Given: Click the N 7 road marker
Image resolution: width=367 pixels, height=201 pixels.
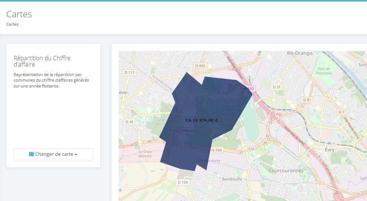Looking at the screenshot, I should pyautogui.click(x=341, y=112).
